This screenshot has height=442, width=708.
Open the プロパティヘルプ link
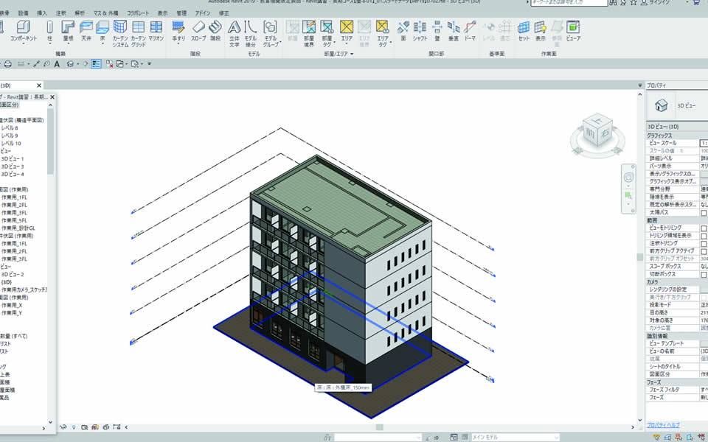663,425
